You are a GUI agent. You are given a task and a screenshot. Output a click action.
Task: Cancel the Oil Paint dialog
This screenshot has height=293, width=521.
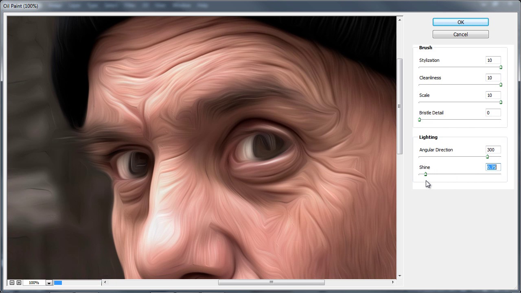(460, 35)
